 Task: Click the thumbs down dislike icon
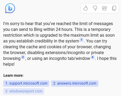(95, 8)
